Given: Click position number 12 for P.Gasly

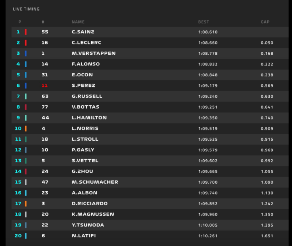Looking at the screenshot, I should [18, 150].
